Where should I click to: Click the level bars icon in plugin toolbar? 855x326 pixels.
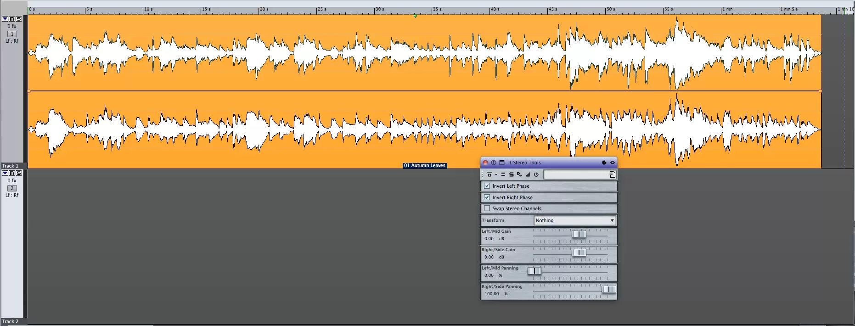coord(528,174)
